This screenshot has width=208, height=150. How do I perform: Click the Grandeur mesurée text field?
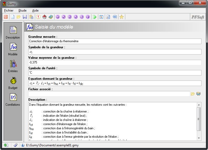[115, 41]
